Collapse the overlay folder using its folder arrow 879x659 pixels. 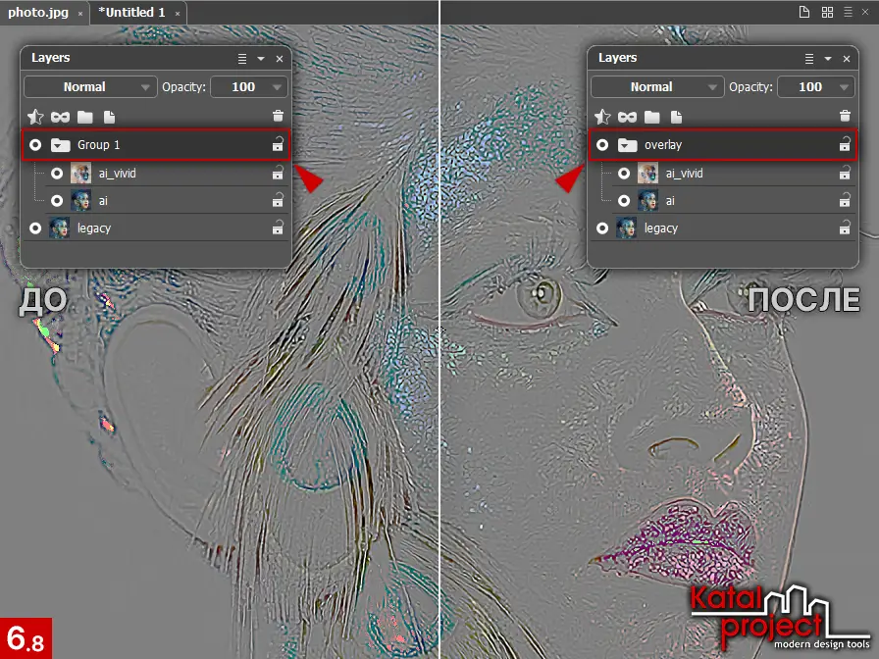627,145
